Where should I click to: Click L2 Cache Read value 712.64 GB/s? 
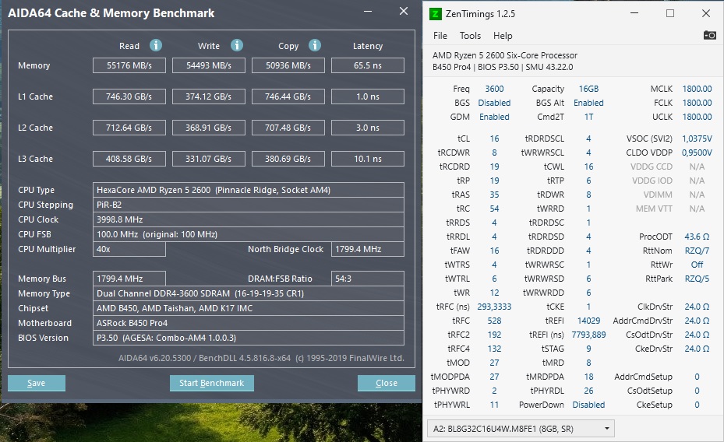pyautogui.click(x=129, y=128)
